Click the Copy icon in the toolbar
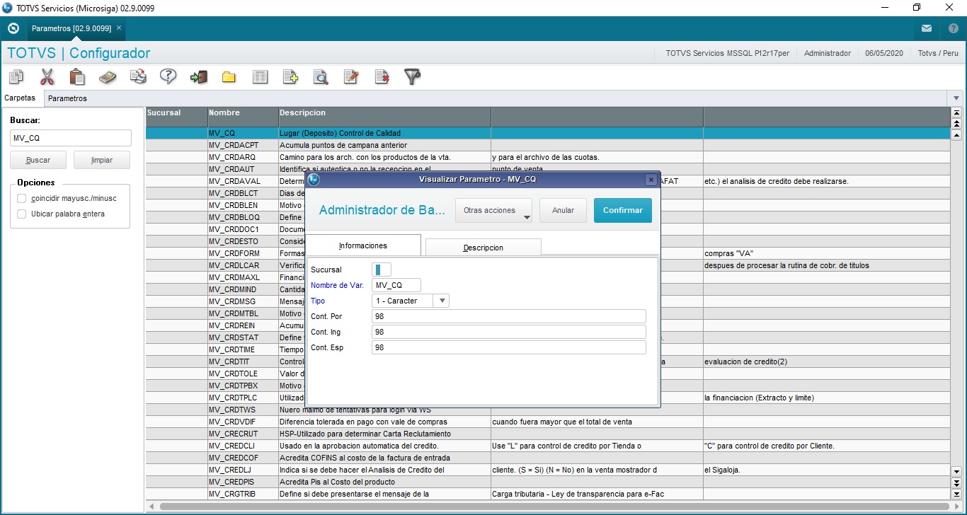Screen dimensions: 967x515 click(16, 76)
